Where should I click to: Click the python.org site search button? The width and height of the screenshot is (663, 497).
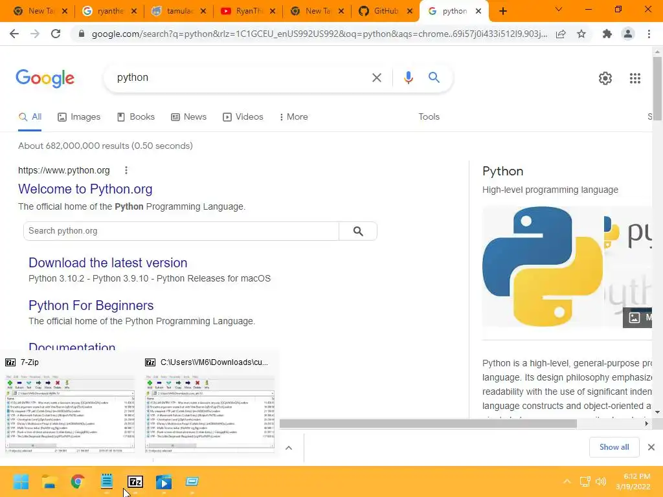357,231
